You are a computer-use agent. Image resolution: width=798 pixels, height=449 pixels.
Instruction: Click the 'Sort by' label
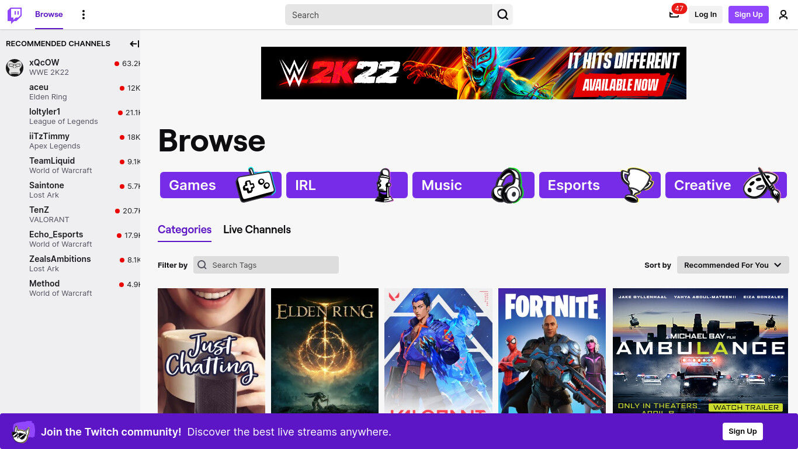coord(658,265)
